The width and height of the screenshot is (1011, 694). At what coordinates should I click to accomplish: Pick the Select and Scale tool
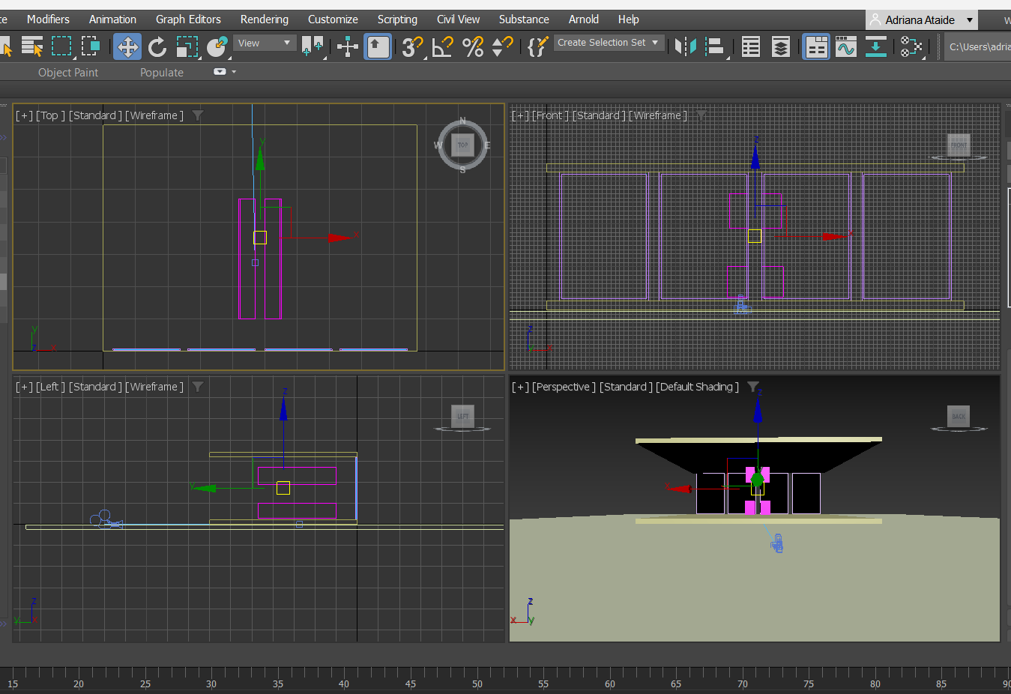coord(187,47)
